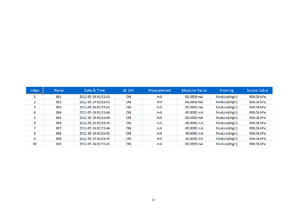Click Measure Value -00.0000 mA in row 006
The image size is (307, 217).
click(194, 123)
